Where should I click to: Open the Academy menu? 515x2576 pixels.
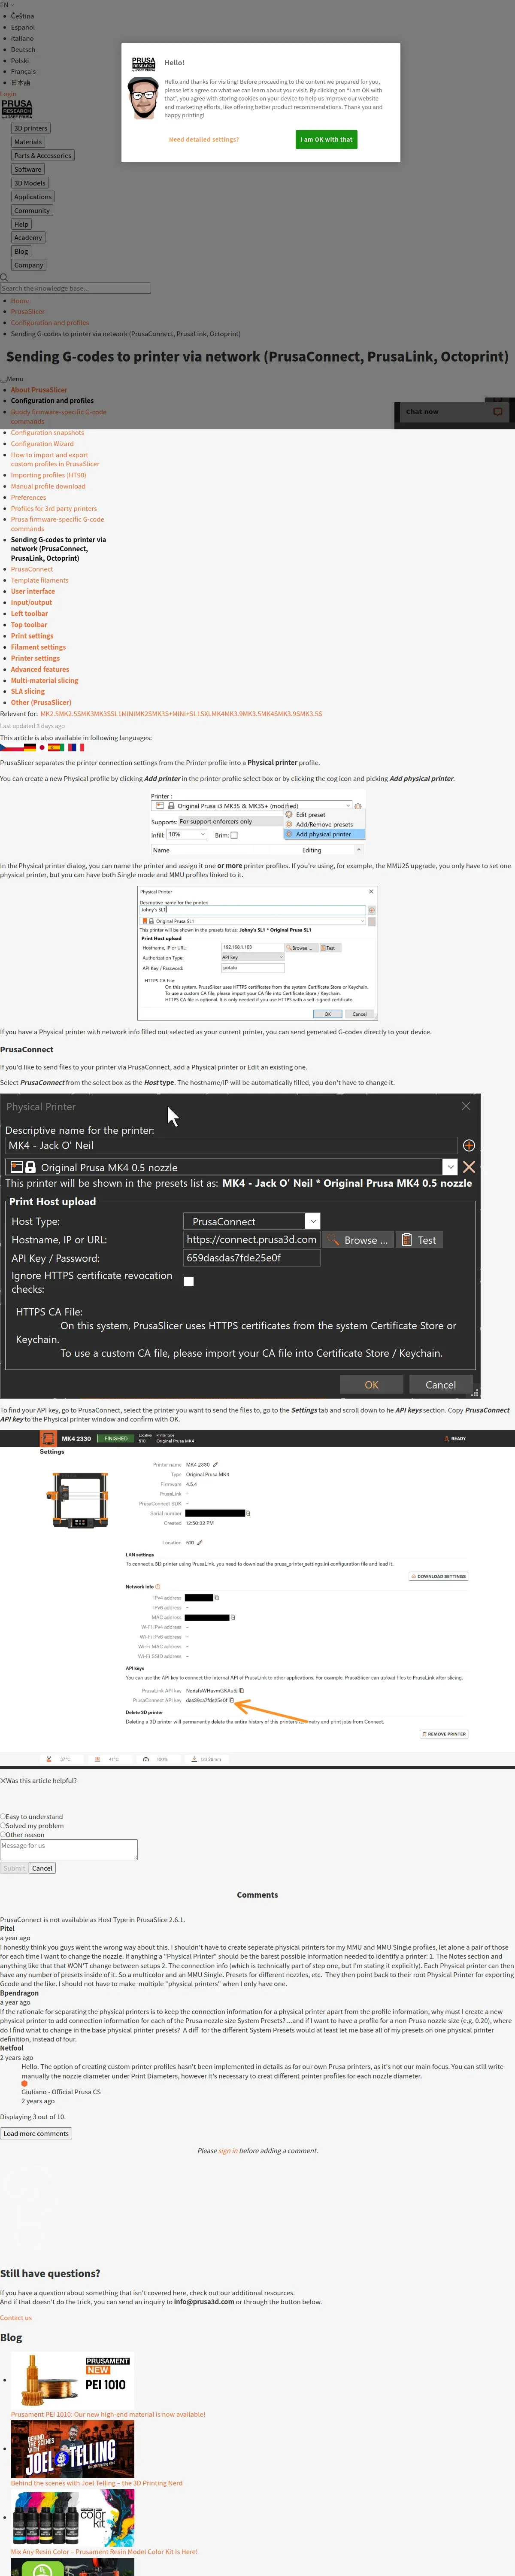(x=28, y=238)
